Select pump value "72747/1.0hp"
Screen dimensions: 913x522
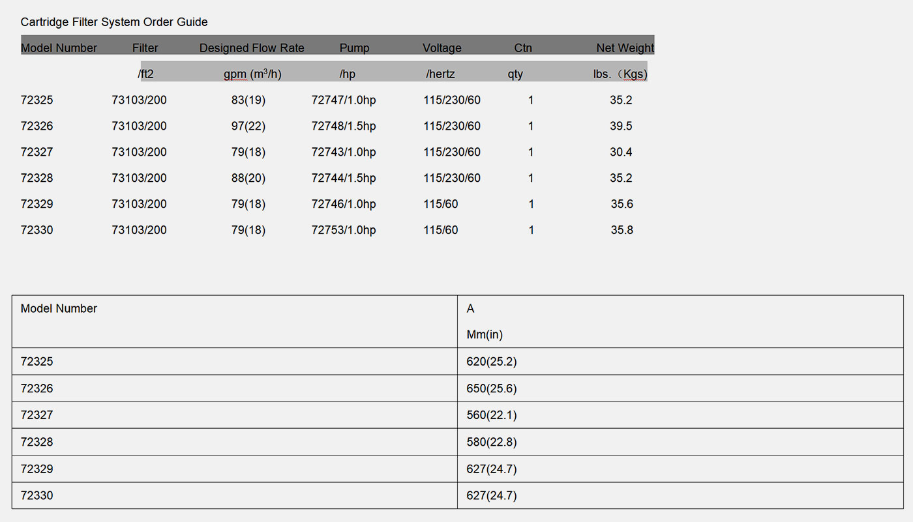(x=344, y=100)
